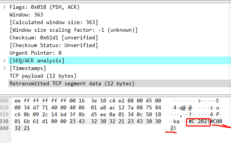
Task: Select the Window size scaling factor row
Action: (x=74, y=30)
